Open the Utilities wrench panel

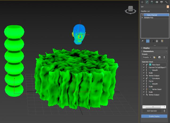click(x=166, y=2)
